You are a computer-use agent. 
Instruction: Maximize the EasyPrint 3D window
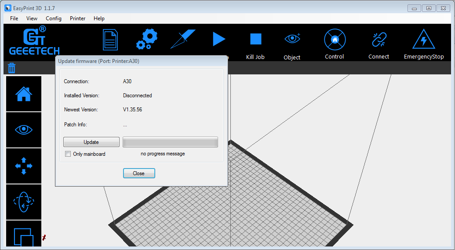tap(429, 8)
